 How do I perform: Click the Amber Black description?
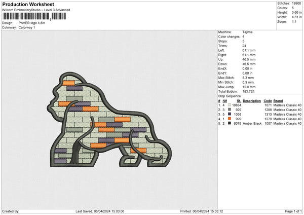[x=252, y=123]
